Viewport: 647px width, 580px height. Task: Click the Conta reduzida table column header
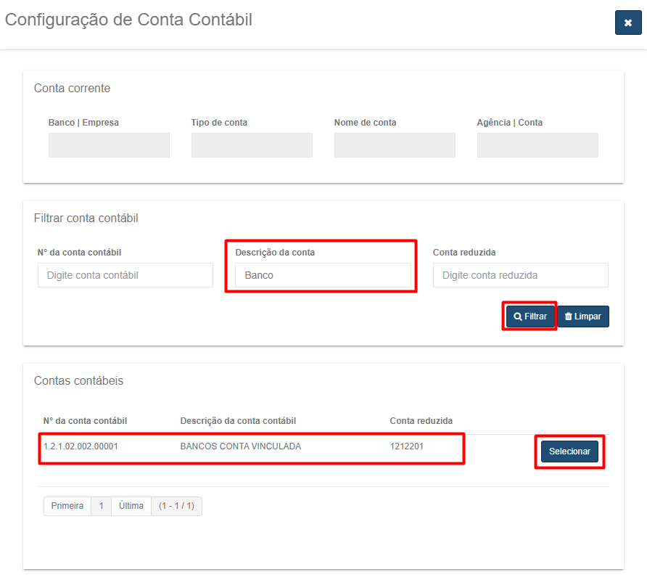421,420
